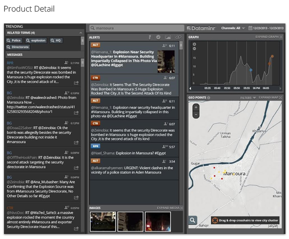Click Expand Media in Images panel
The image size is (289, 239).
click(170, 208)
